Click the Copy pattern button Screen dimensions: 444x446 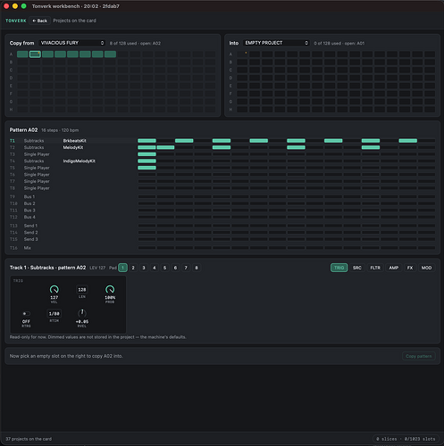(x=418, y=356)
